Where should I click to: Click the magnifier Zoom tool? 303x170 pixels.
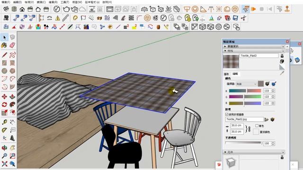tap(4, 156)
